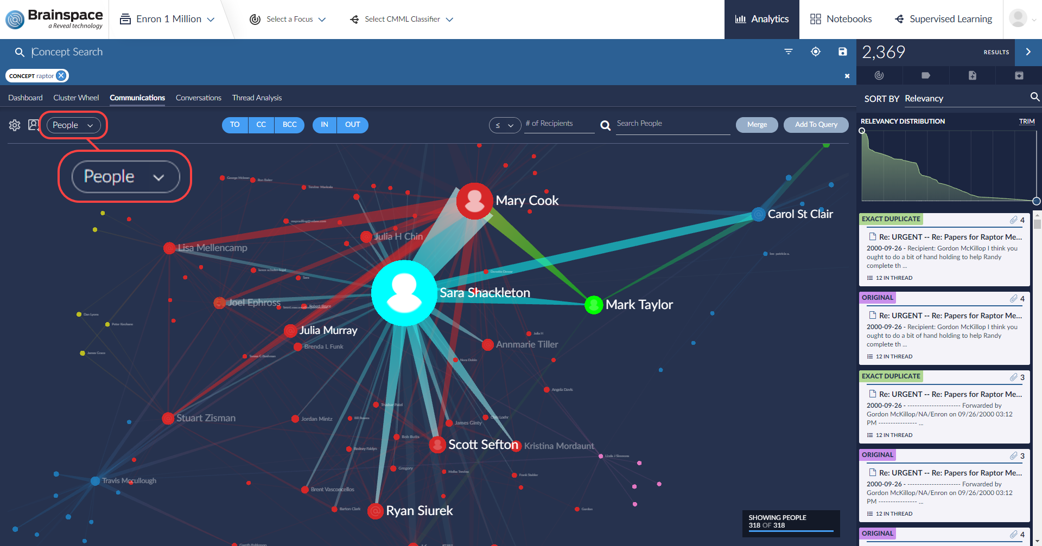The height and width of the screenshot is (546, 1042).
Task: Toggle the CC recipient filter
Action: [261, 125]
